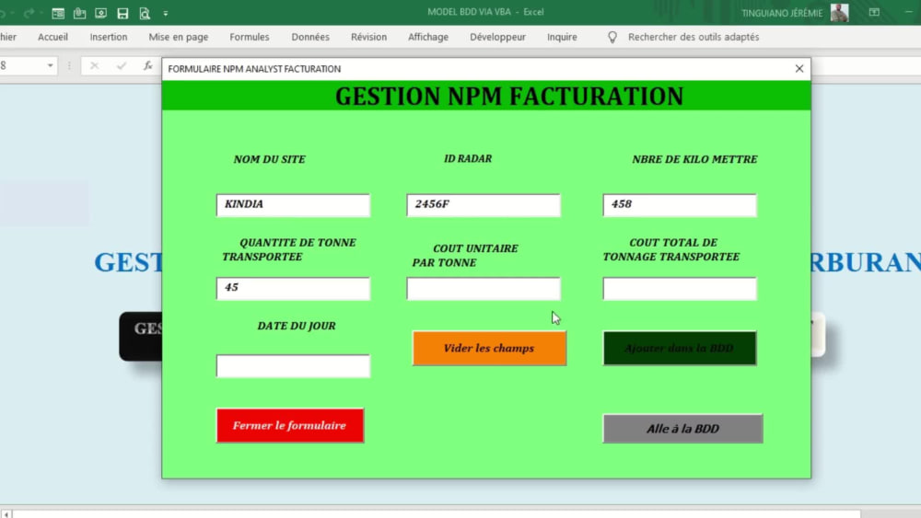Screen dimensions: 921x518
Task: Click the ID RADAR field containing 2456F
Action: pyautogui.click(x=484, y=205)
